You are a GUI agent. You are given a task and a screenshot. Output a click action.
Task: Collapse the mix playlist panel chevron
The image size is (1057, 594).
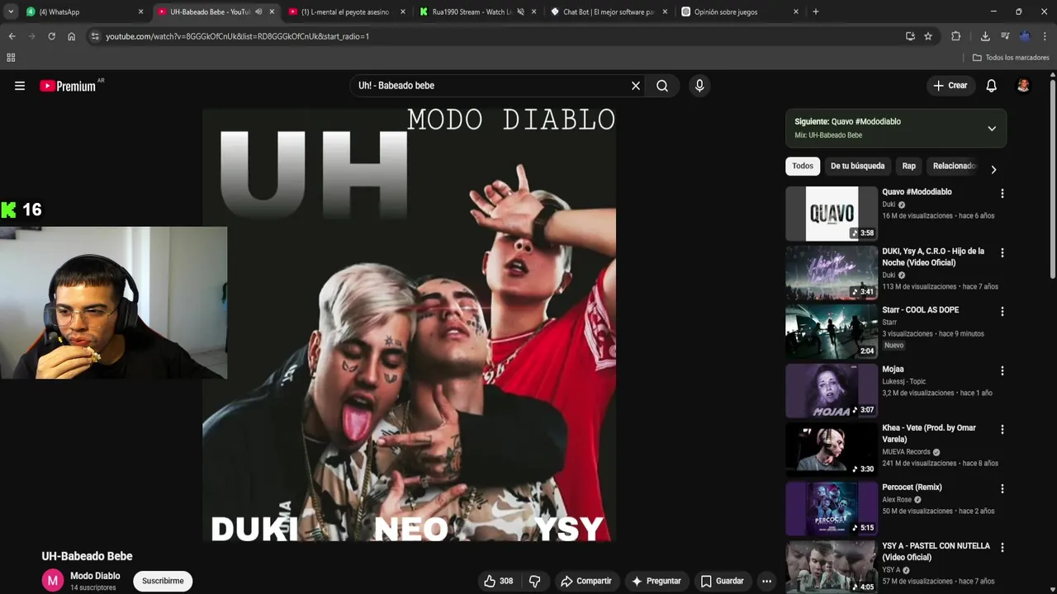(992, 128)
